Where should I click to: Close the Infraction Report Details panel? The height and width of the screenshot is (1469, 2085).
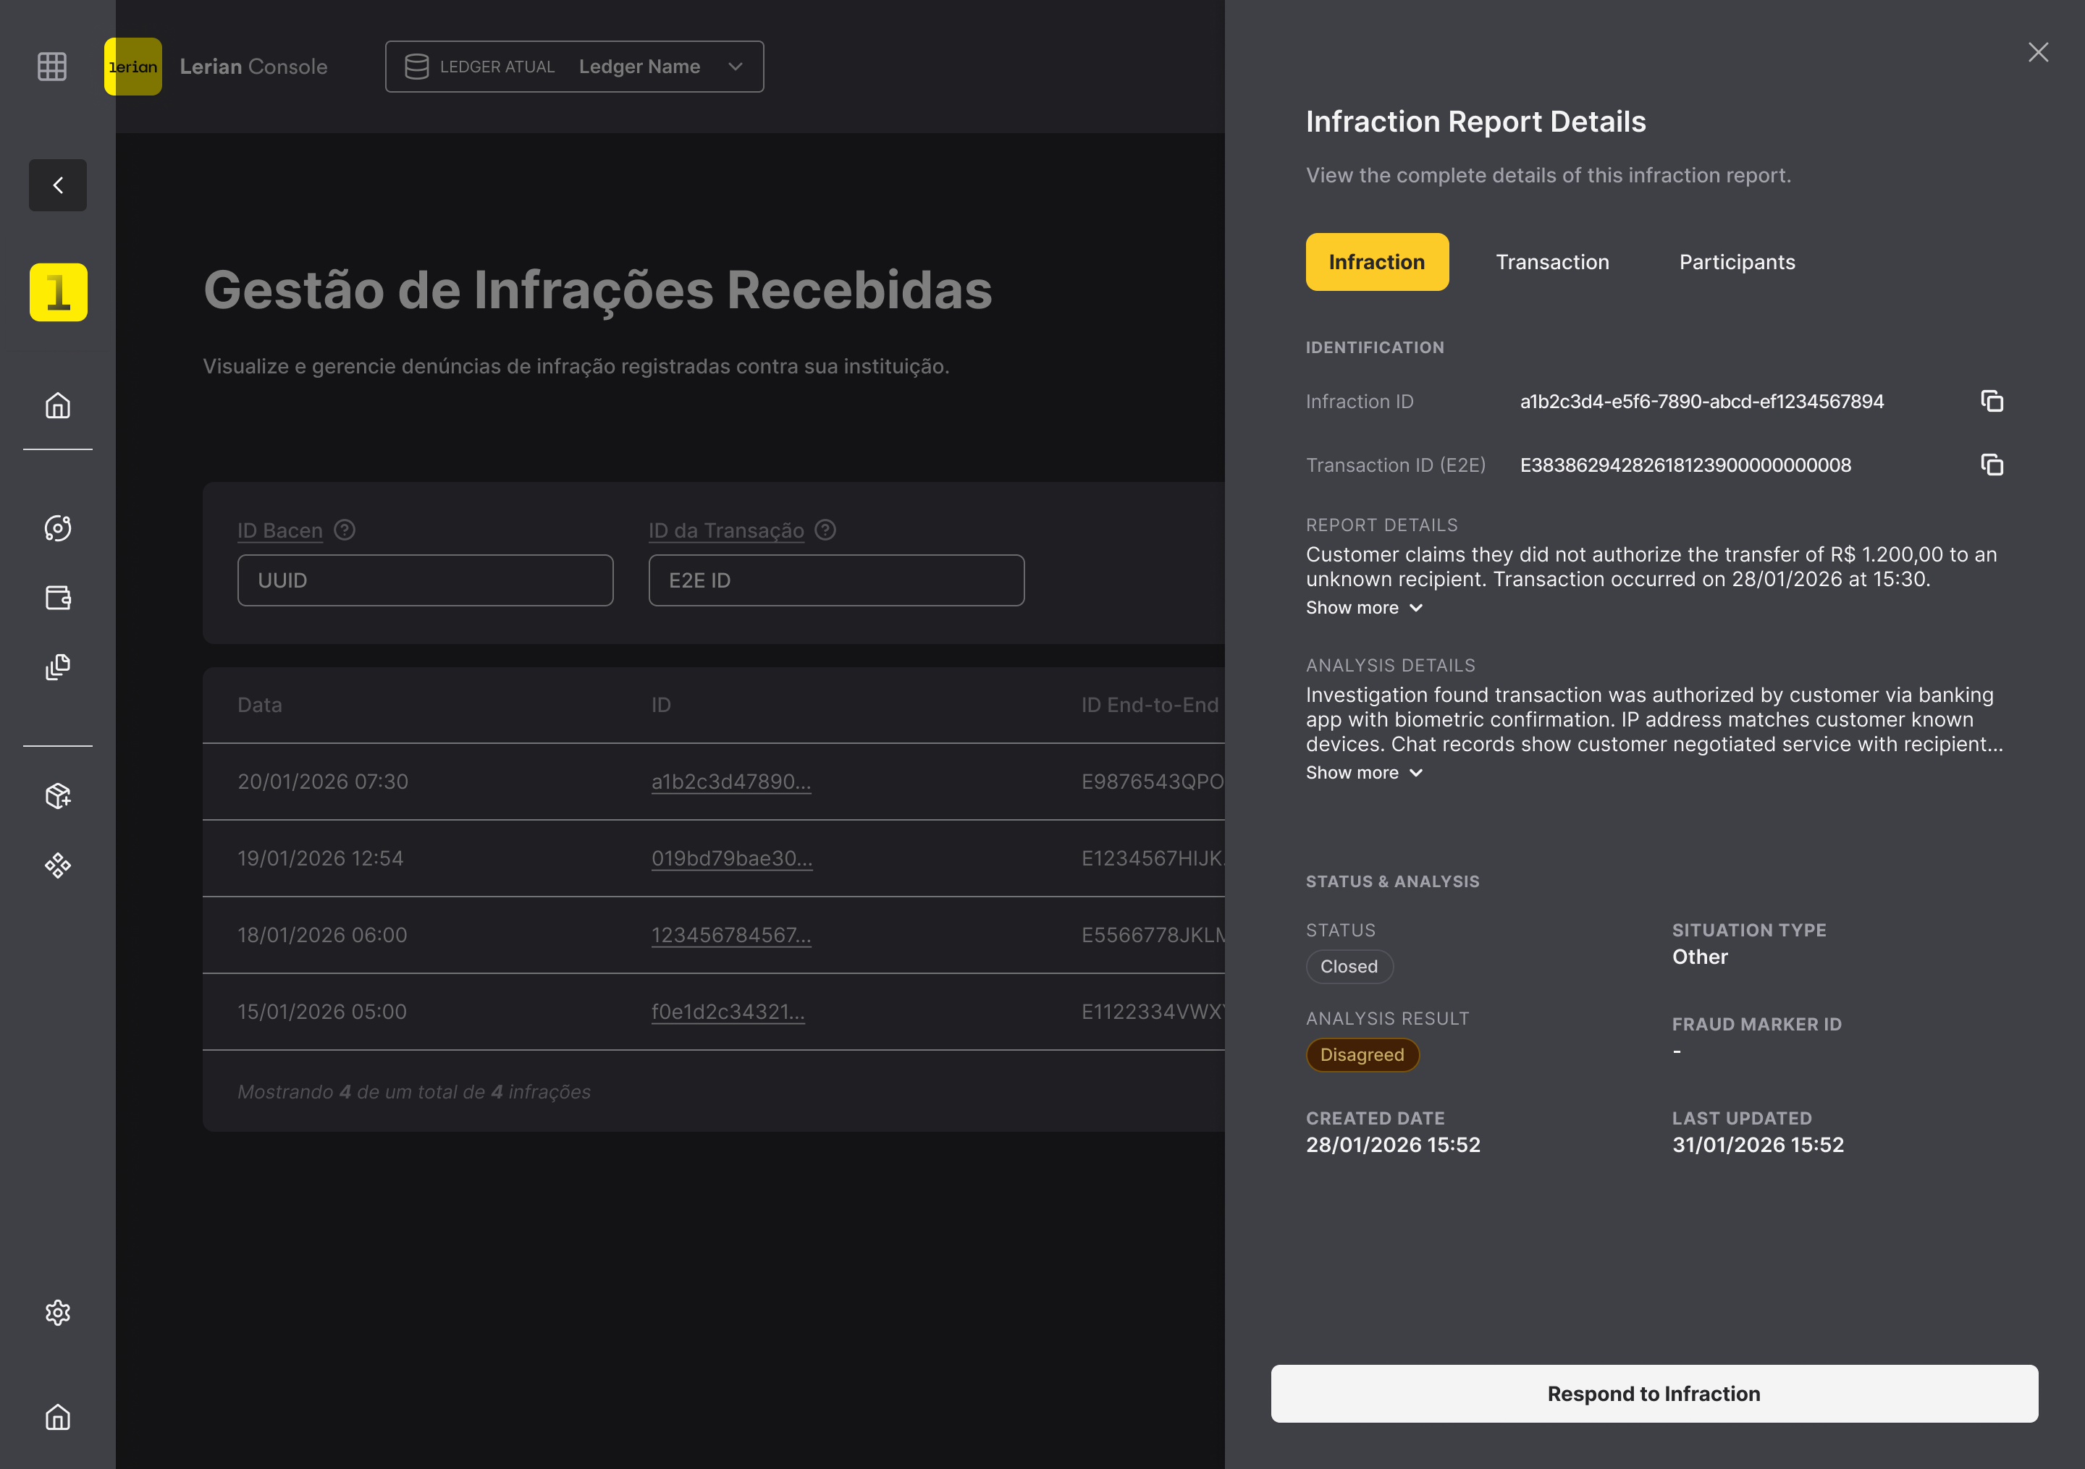2038,53
